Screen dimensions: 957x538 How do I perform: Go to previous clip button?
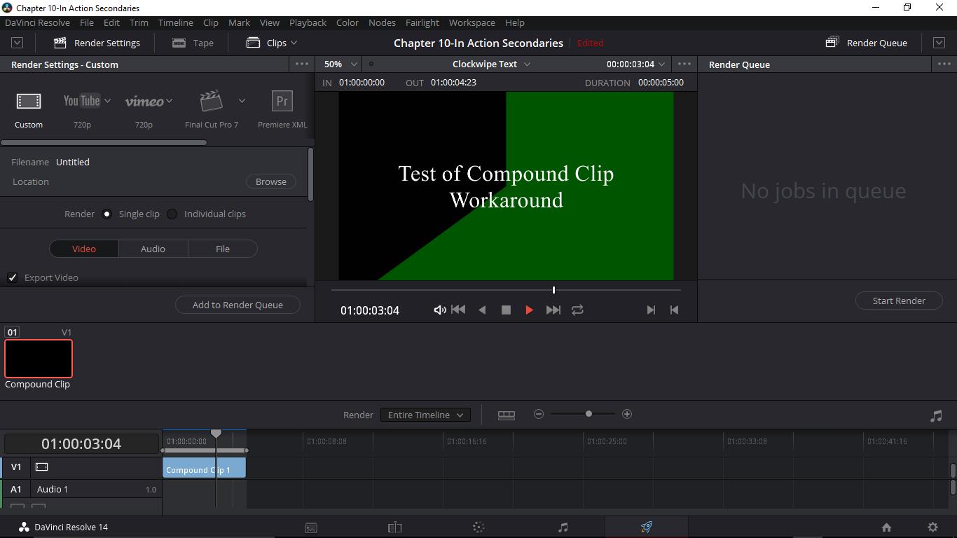coord(674,310)
